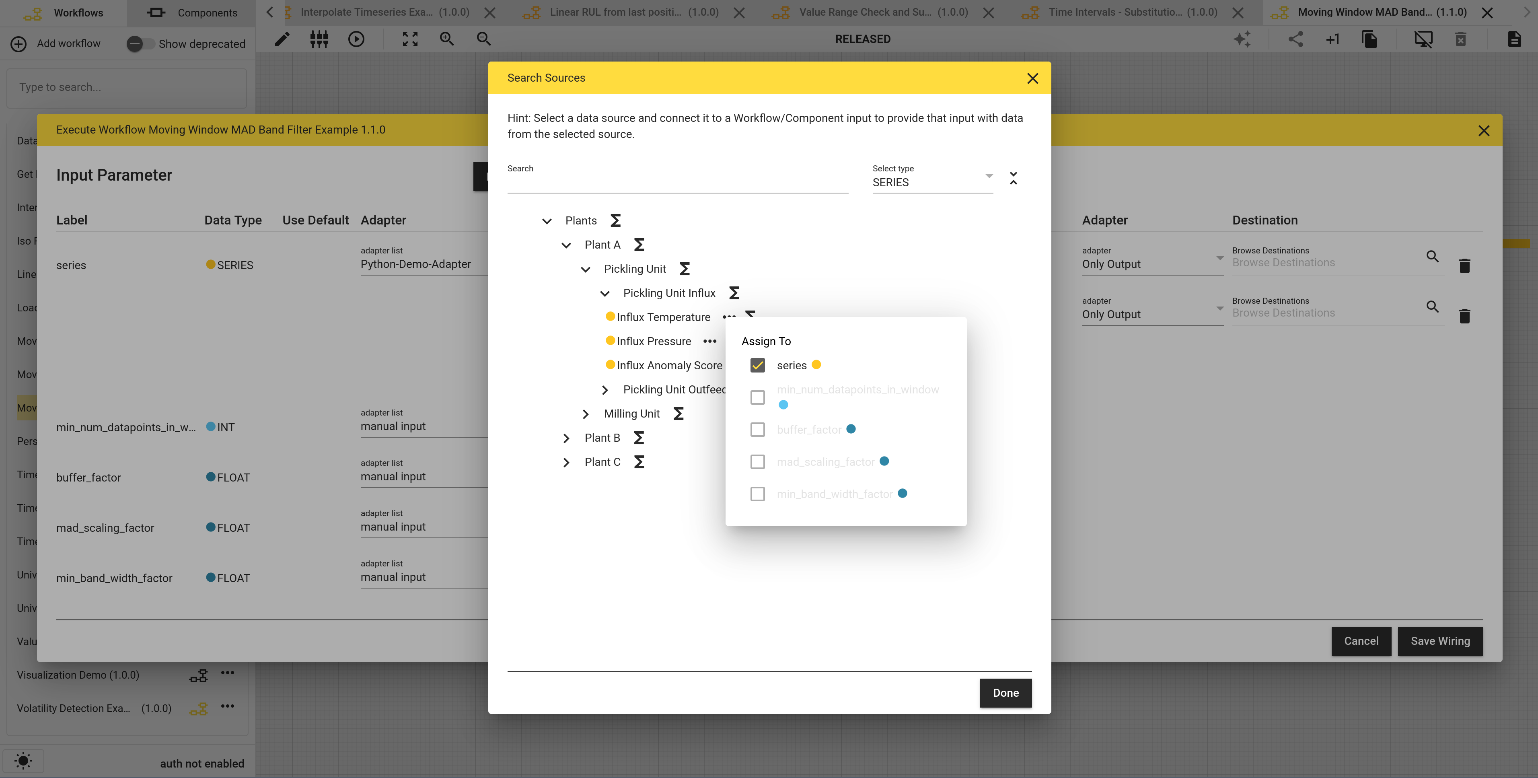
Task: Switch to the Components tab
Action: [x=192, y=12]
